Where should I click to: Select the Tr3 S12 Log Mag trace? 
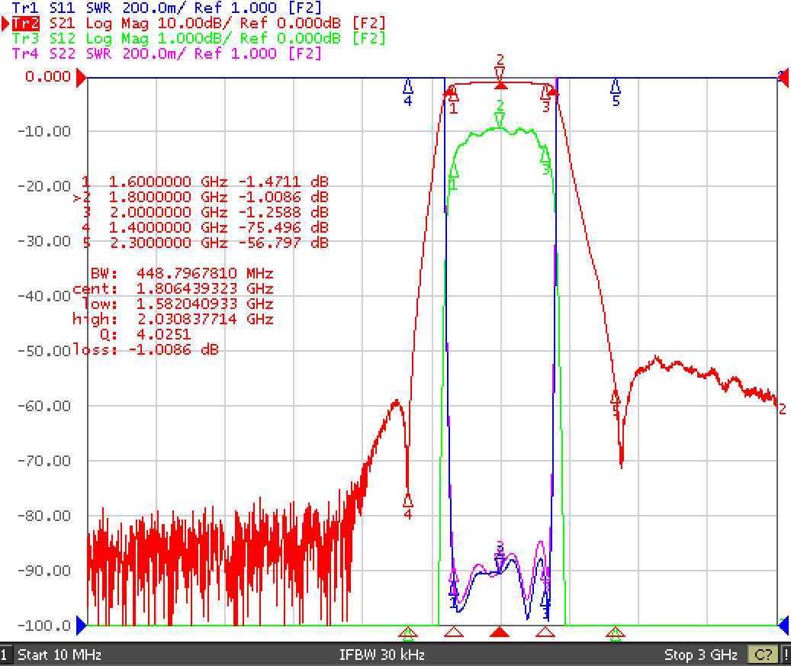pyautogui.click(x=198, y=38)
